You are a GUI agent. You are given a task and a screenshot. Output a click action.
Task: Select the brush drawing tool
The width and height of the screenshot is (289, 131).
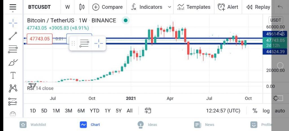click(13, 63)
